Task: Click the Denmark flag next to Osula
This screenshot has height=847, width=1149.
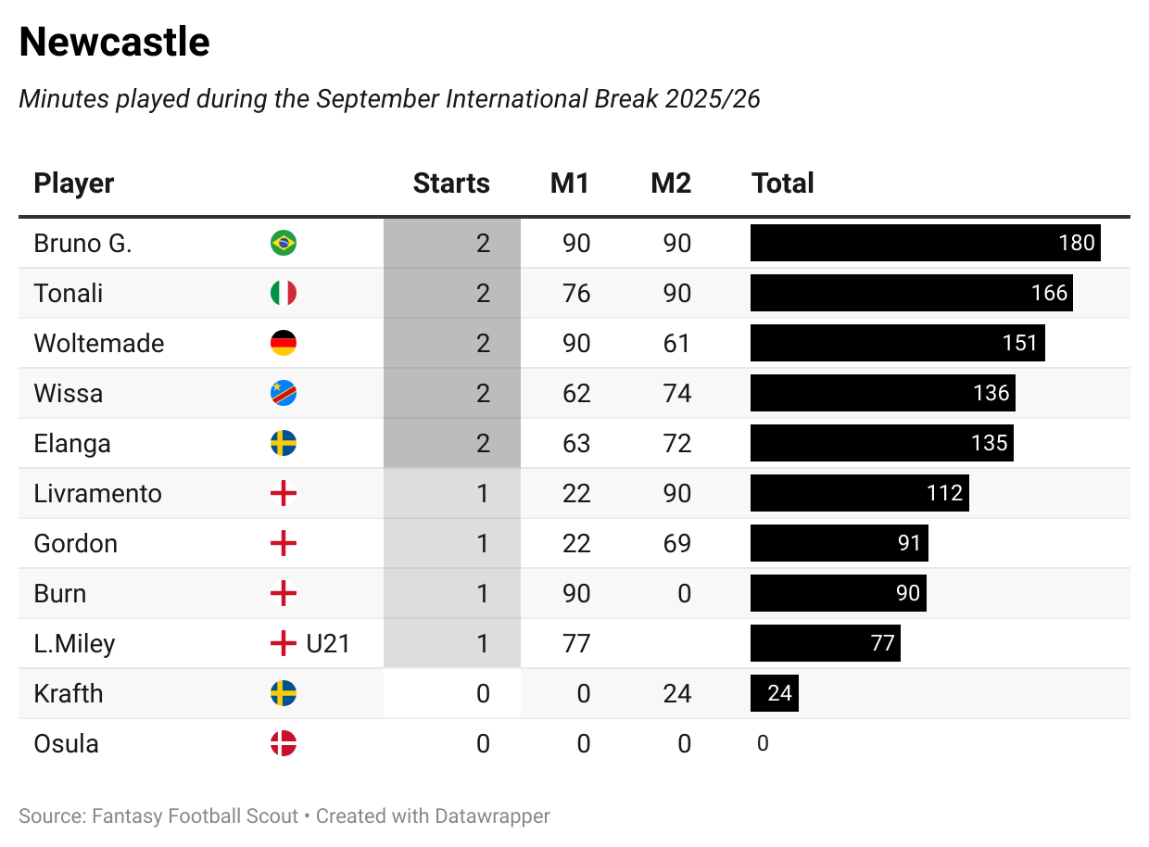Action: pos(283,744)
